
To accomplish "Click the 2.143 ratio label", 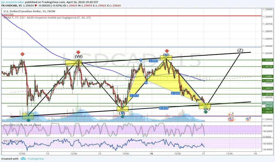I will (176, 93).
